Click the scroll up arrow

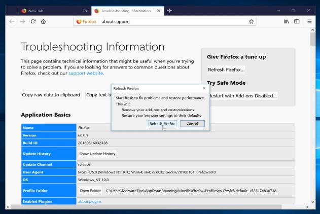(312, 30)
